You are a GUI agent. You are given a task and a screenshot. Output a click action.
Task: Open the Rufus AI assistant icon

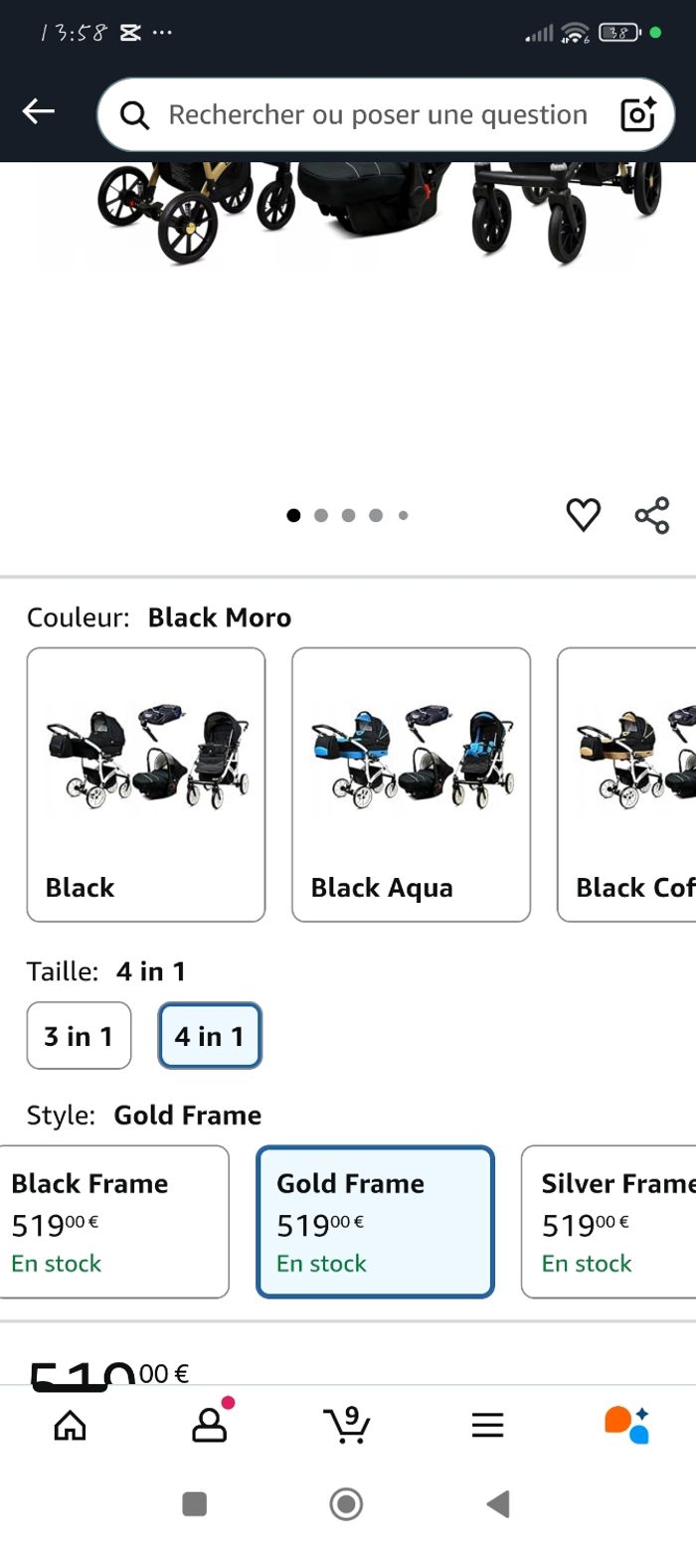[626, 1426]
